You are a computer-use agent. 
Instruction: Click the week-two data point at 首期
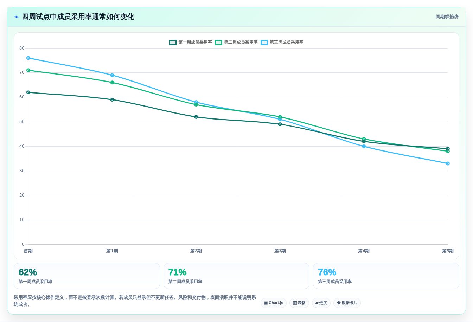click(x=28, y=70)
